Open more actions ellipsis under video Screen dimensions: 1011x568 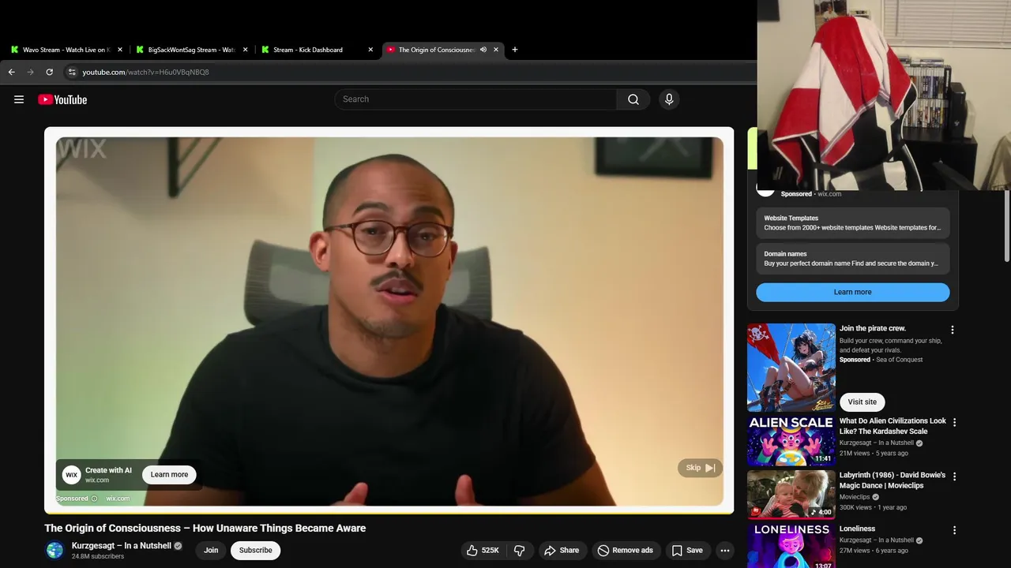click(725, 550)
